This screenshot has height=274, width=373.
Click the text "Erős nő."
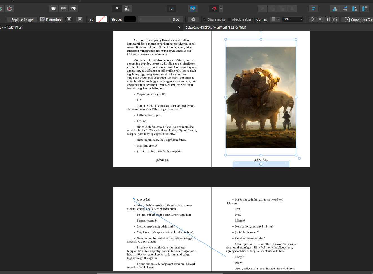click(x=142, y=121)
